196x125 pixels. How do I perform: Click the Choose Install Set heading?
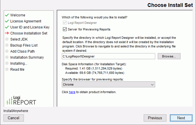pyautogui.click(x=170, y=5)
